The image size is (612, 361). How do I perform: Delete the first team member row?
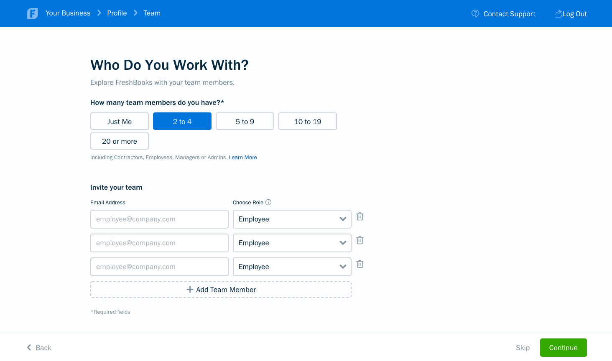pos(360,216)
